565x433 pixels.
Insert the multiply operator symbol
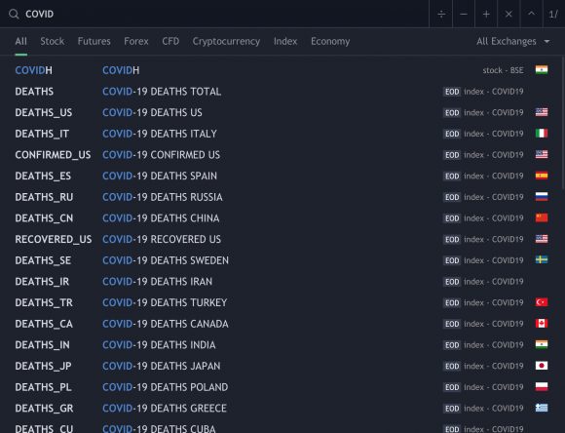[x=508, y=14]
